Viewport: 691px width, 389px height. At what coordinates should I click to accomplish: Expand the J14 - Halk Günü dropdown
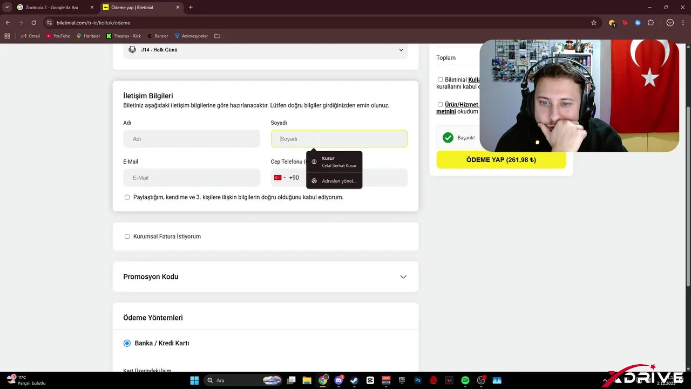click(266, 50)
